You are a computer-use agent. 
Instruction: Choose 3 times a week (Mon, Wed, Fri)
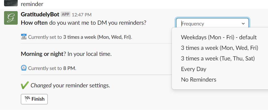[219, 48]
